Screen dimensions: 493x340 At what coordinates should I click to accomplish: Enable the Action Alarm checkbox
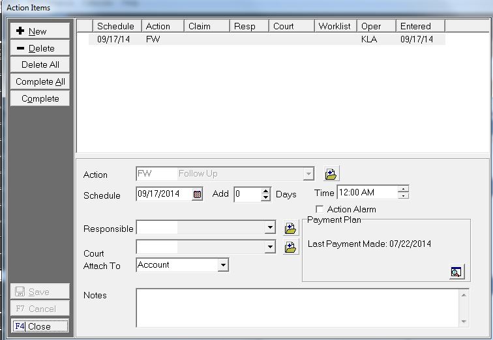(x=320, y=209)
